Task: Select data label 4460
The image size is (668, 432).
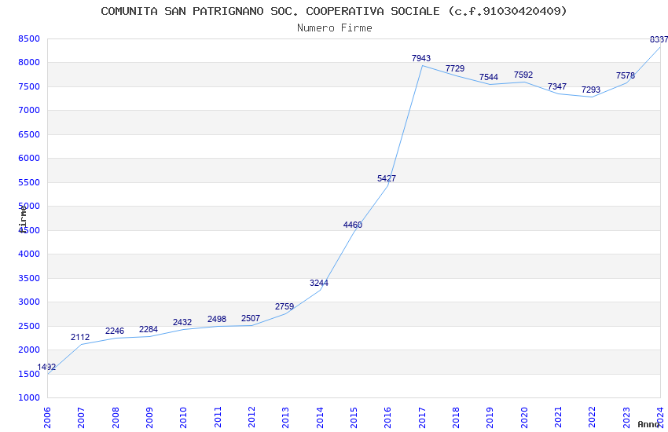Action: pyautogui.click(x=353, y=225)
